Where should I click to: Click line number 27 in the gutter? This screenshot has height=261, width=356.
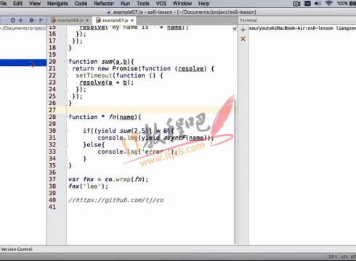tap(52, 110)
